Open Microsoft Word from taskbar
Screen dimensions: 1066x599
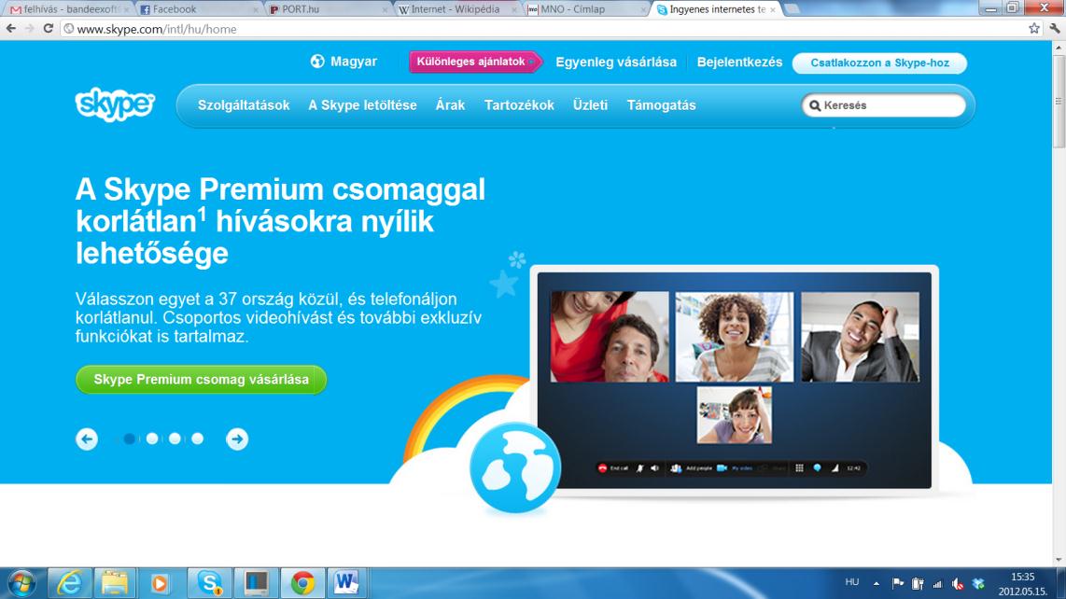[x=346, y=583]
